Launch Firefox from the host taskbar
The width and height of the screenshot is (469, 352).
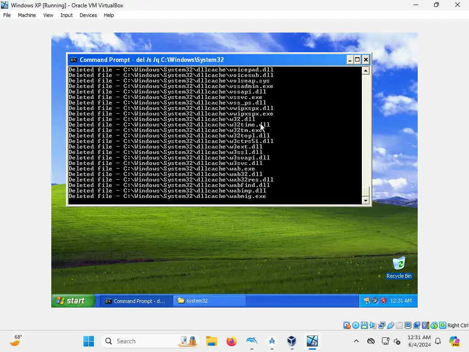pyautogui.click(x=231, y=341)
